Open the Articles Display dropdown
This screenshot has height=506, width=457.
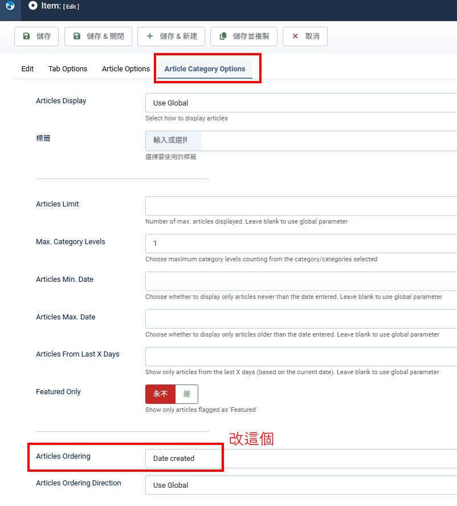coord(301,103)
